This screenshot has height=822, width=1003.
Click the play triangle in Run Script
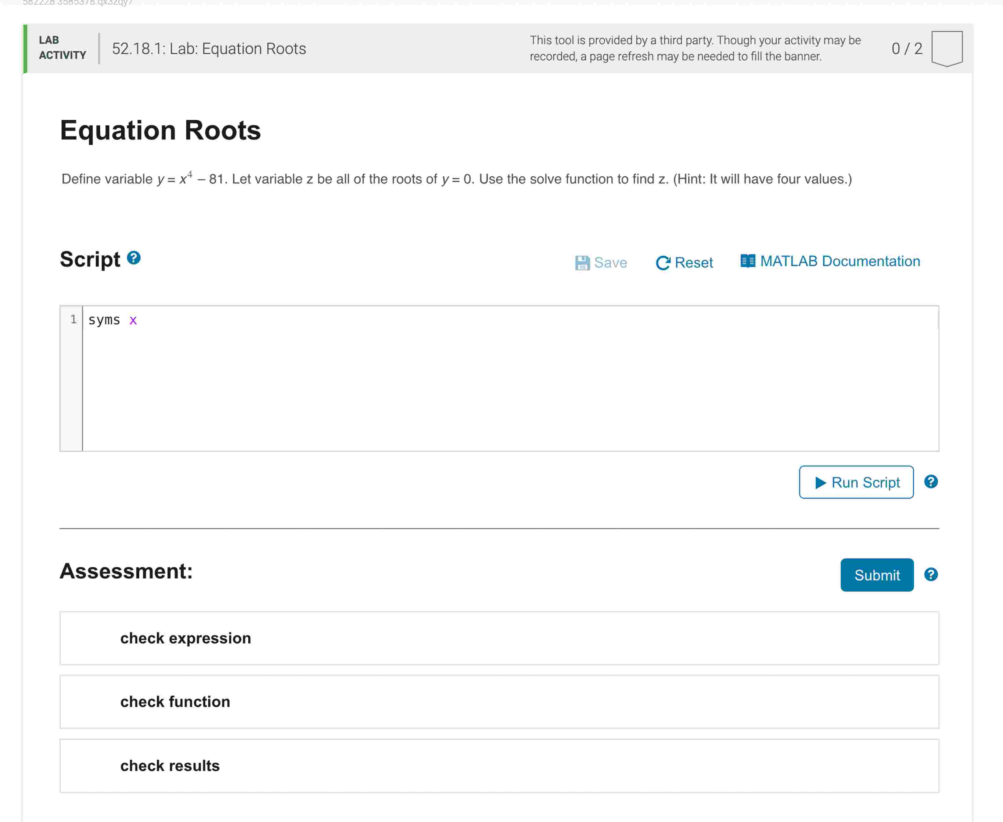click(x=821, y=483)
